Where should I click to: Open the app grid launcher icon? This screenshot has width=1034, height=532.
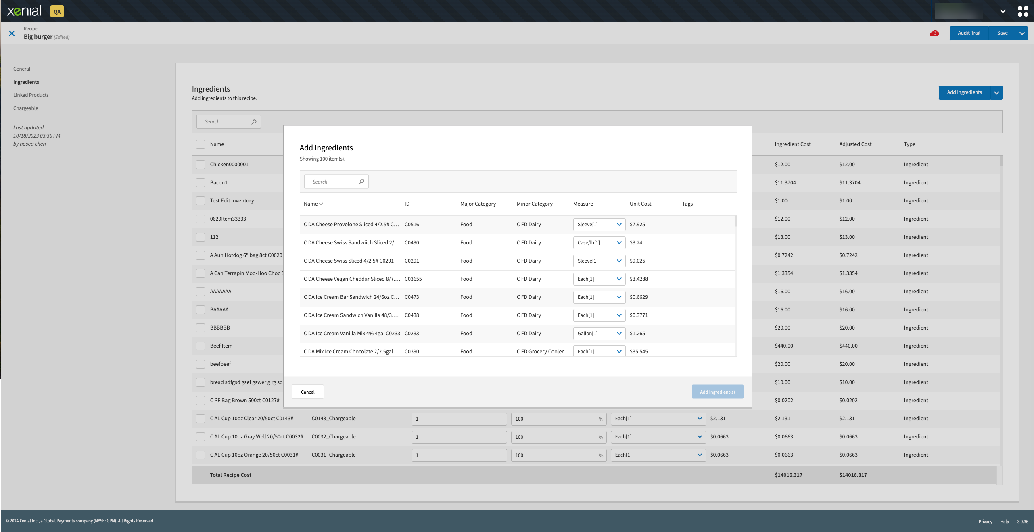pos(1023,11)
